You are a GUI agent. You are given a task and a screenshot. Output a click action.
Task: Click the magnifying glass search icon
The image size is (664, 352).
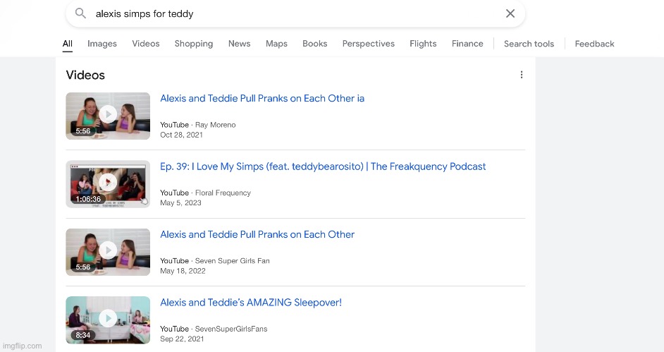(x=80, y=13)
